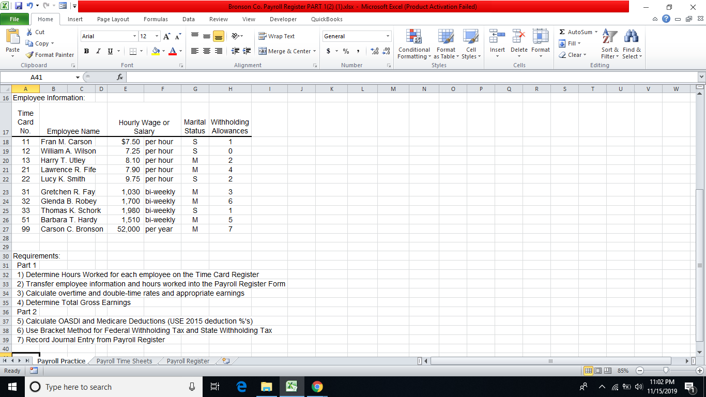706x397 pixels.
Task: Apply the Percent Style format
Action: 345,51
